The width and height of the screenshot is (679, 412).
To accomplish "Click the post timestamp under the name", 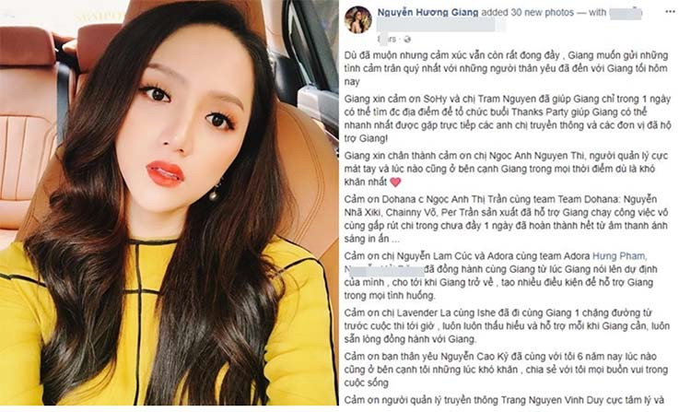I will click(388, 40).
